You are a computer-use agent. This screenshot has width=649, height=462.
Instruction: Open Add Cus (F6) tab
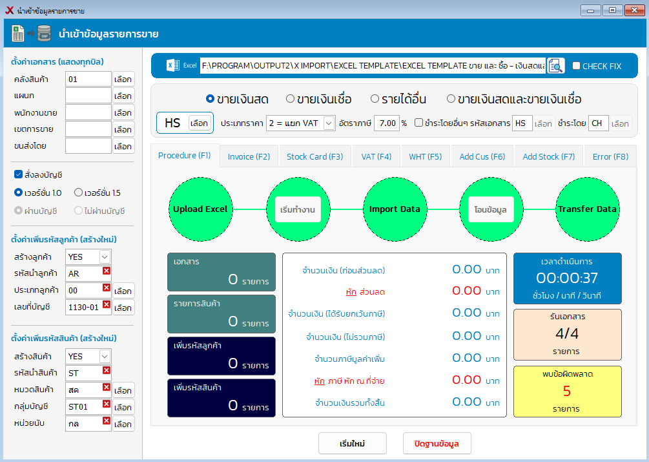[482, 156]
